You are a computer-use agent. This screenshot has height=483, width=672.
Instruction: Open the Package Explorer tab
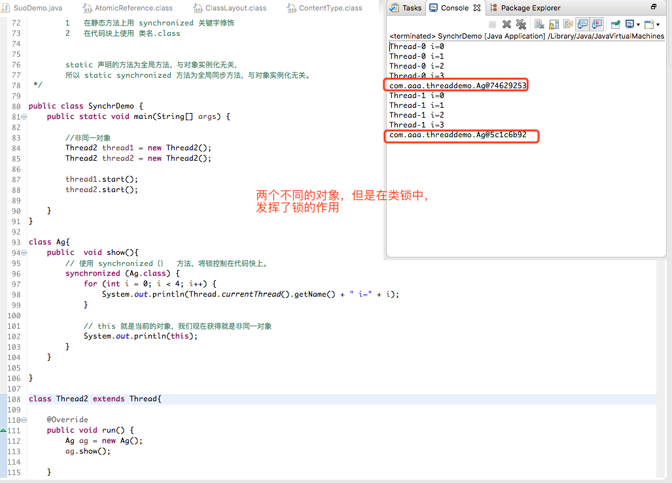click(525, 8)
